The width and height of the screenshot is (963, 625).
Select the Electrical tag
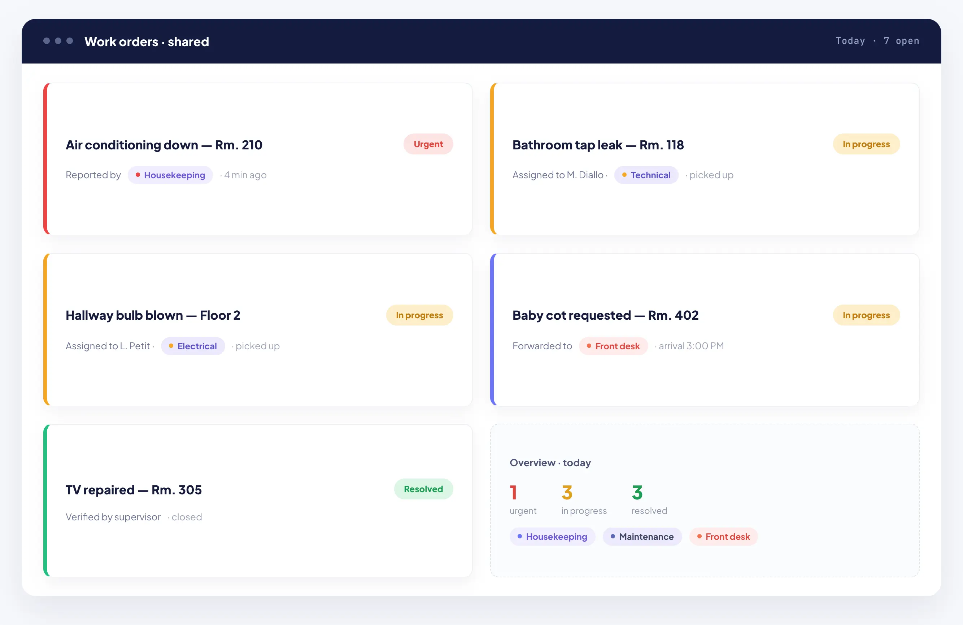[193, 346]
